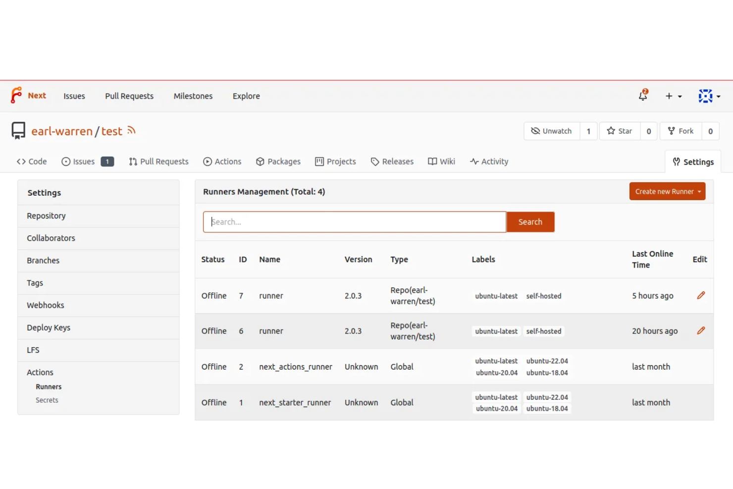Click the Search button next to the search box

(x=530, y=221)
